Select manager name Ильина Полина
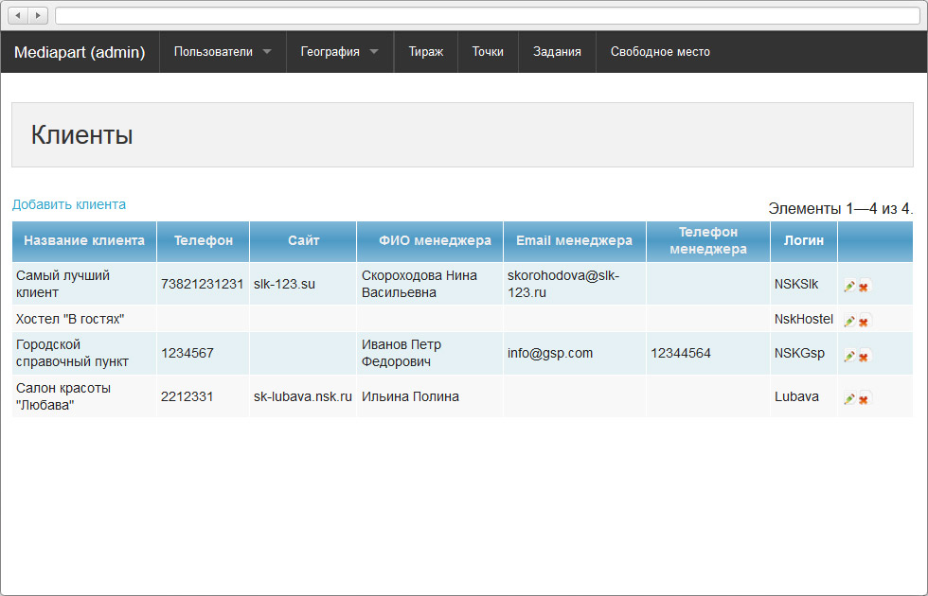This screenshot has height=596, width=928. point(410,396)
